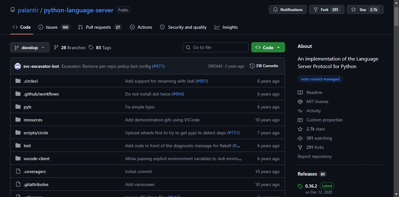
Task: Open the MIT license link
Action: [313, 101]
